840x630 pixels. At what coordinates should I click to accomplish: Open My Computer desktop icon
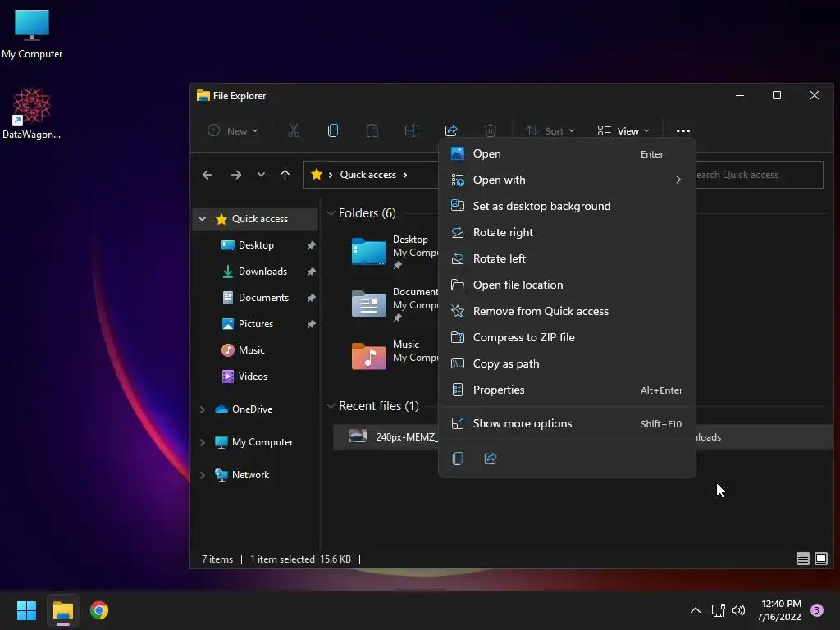(32, 34)
